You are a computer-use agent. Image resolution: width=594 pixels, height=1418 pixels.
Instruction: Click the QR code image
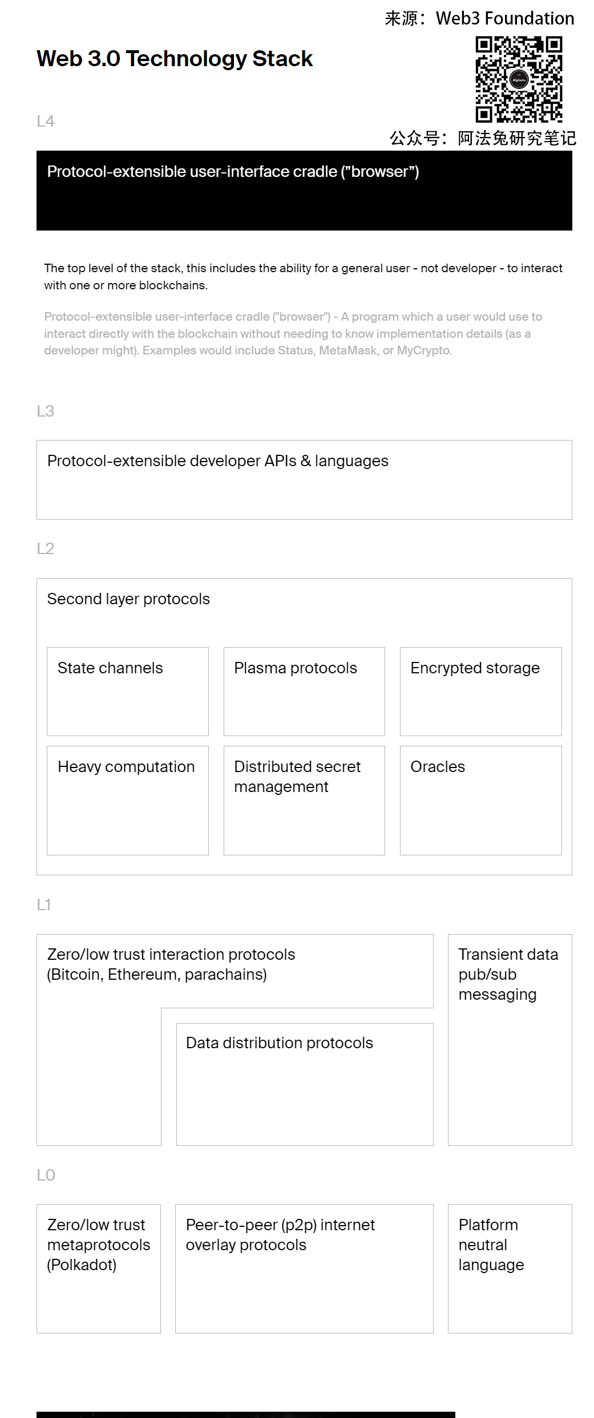[519, 79]
